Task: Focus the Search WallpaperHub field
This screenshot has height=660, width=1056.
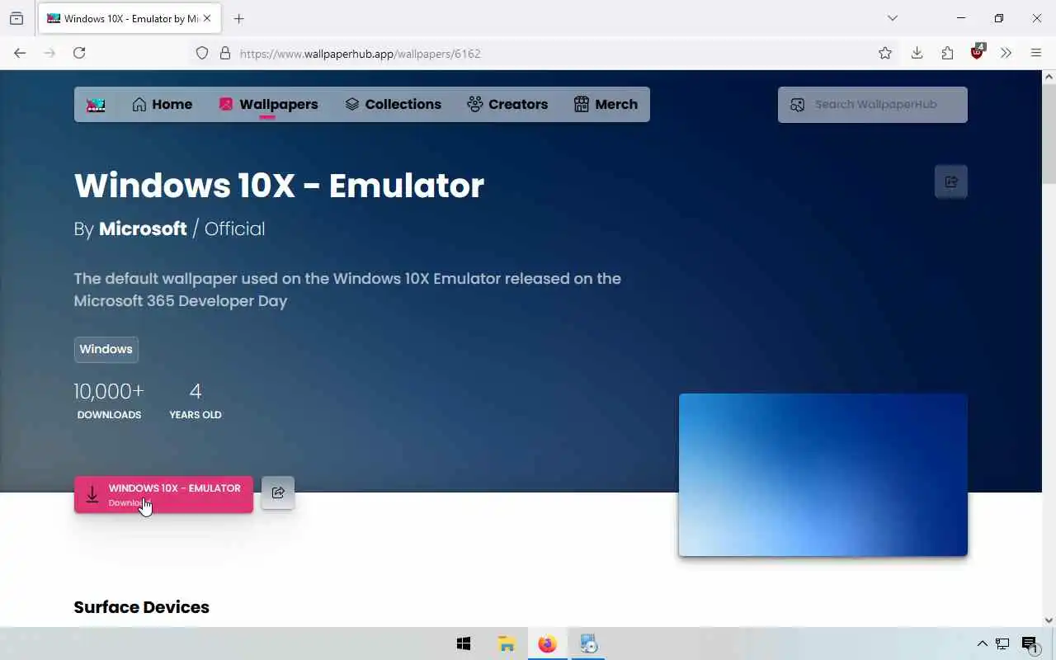Action: pos(873,105)
